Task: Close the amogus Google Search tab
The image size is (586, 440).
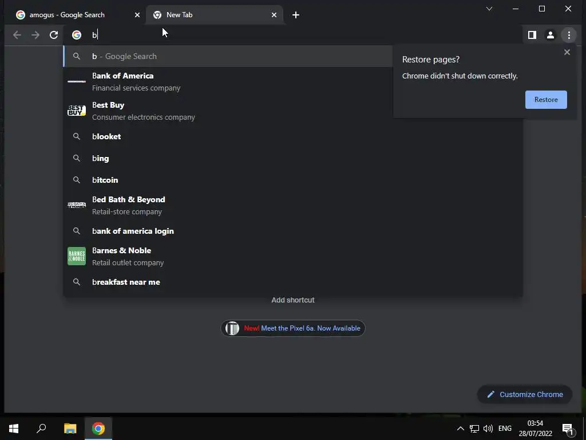Action: 137,15
